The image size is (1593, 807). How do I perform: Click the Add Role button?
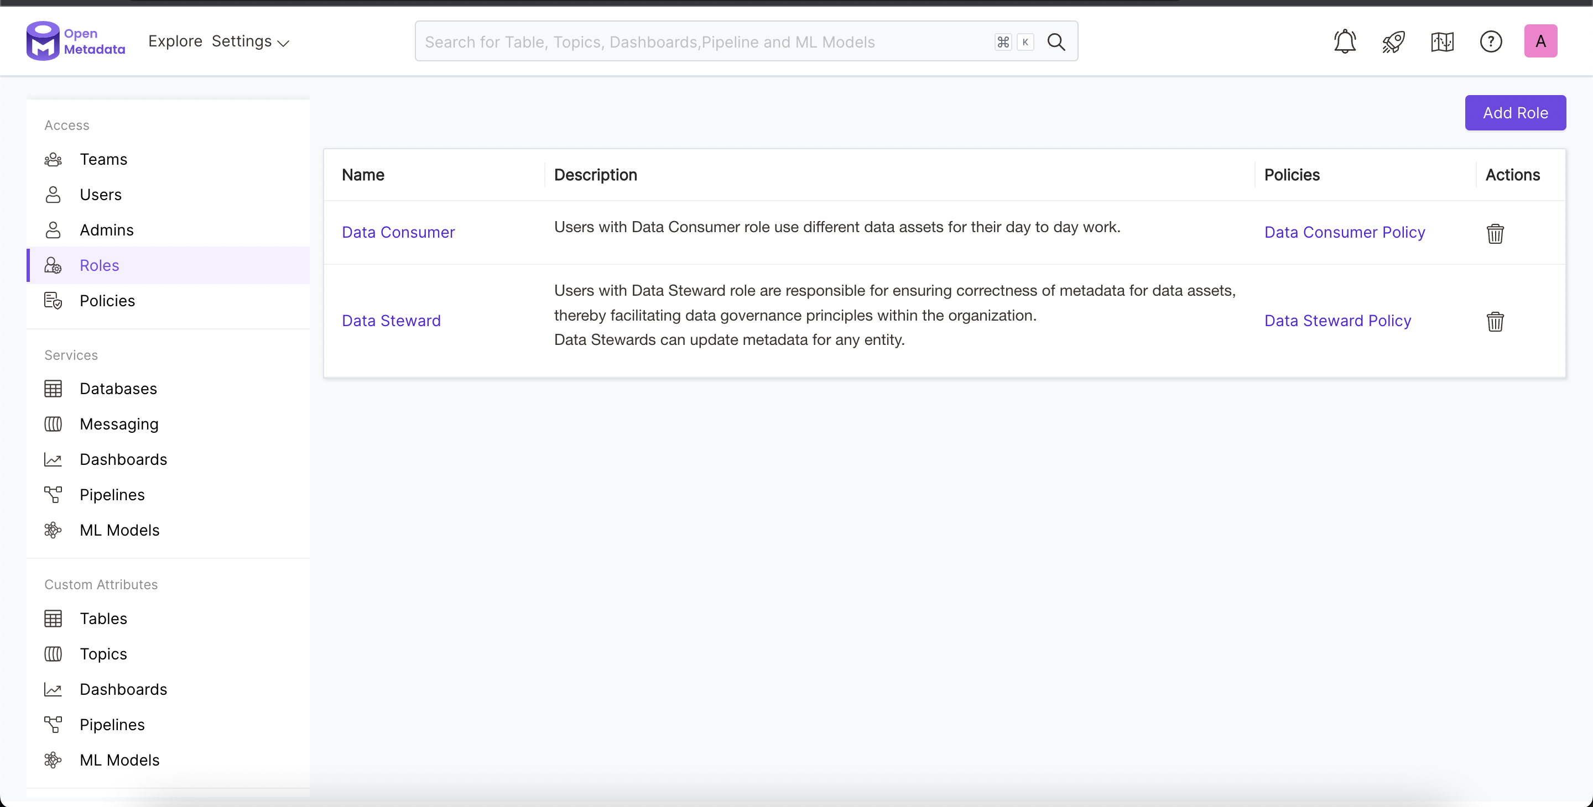pyautogui.click(x=1514, y=113)
